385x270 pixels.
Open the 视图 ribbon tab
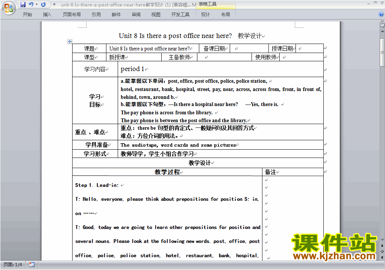tap(156, 15)
